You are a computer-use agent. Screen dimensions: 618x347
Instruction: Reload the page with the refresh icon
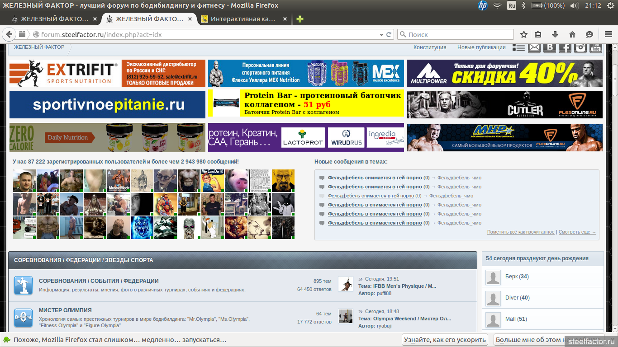coord(389,34)
